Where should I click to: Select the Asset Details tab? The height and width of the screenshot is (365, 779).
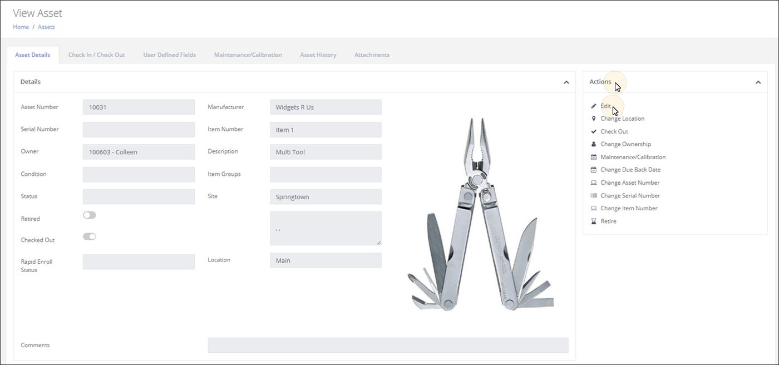click(x=33, y=55)
